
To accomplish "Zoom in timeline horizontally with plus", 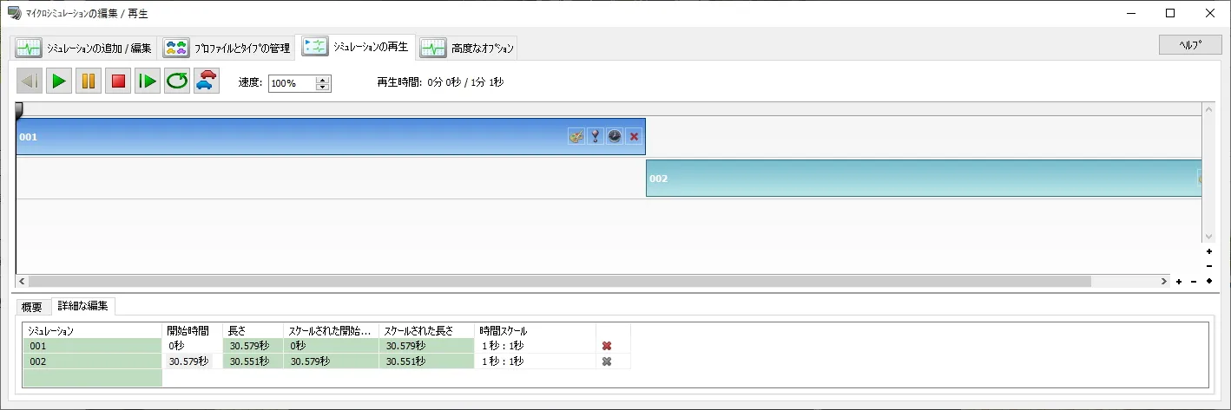I will point(1178,281).
